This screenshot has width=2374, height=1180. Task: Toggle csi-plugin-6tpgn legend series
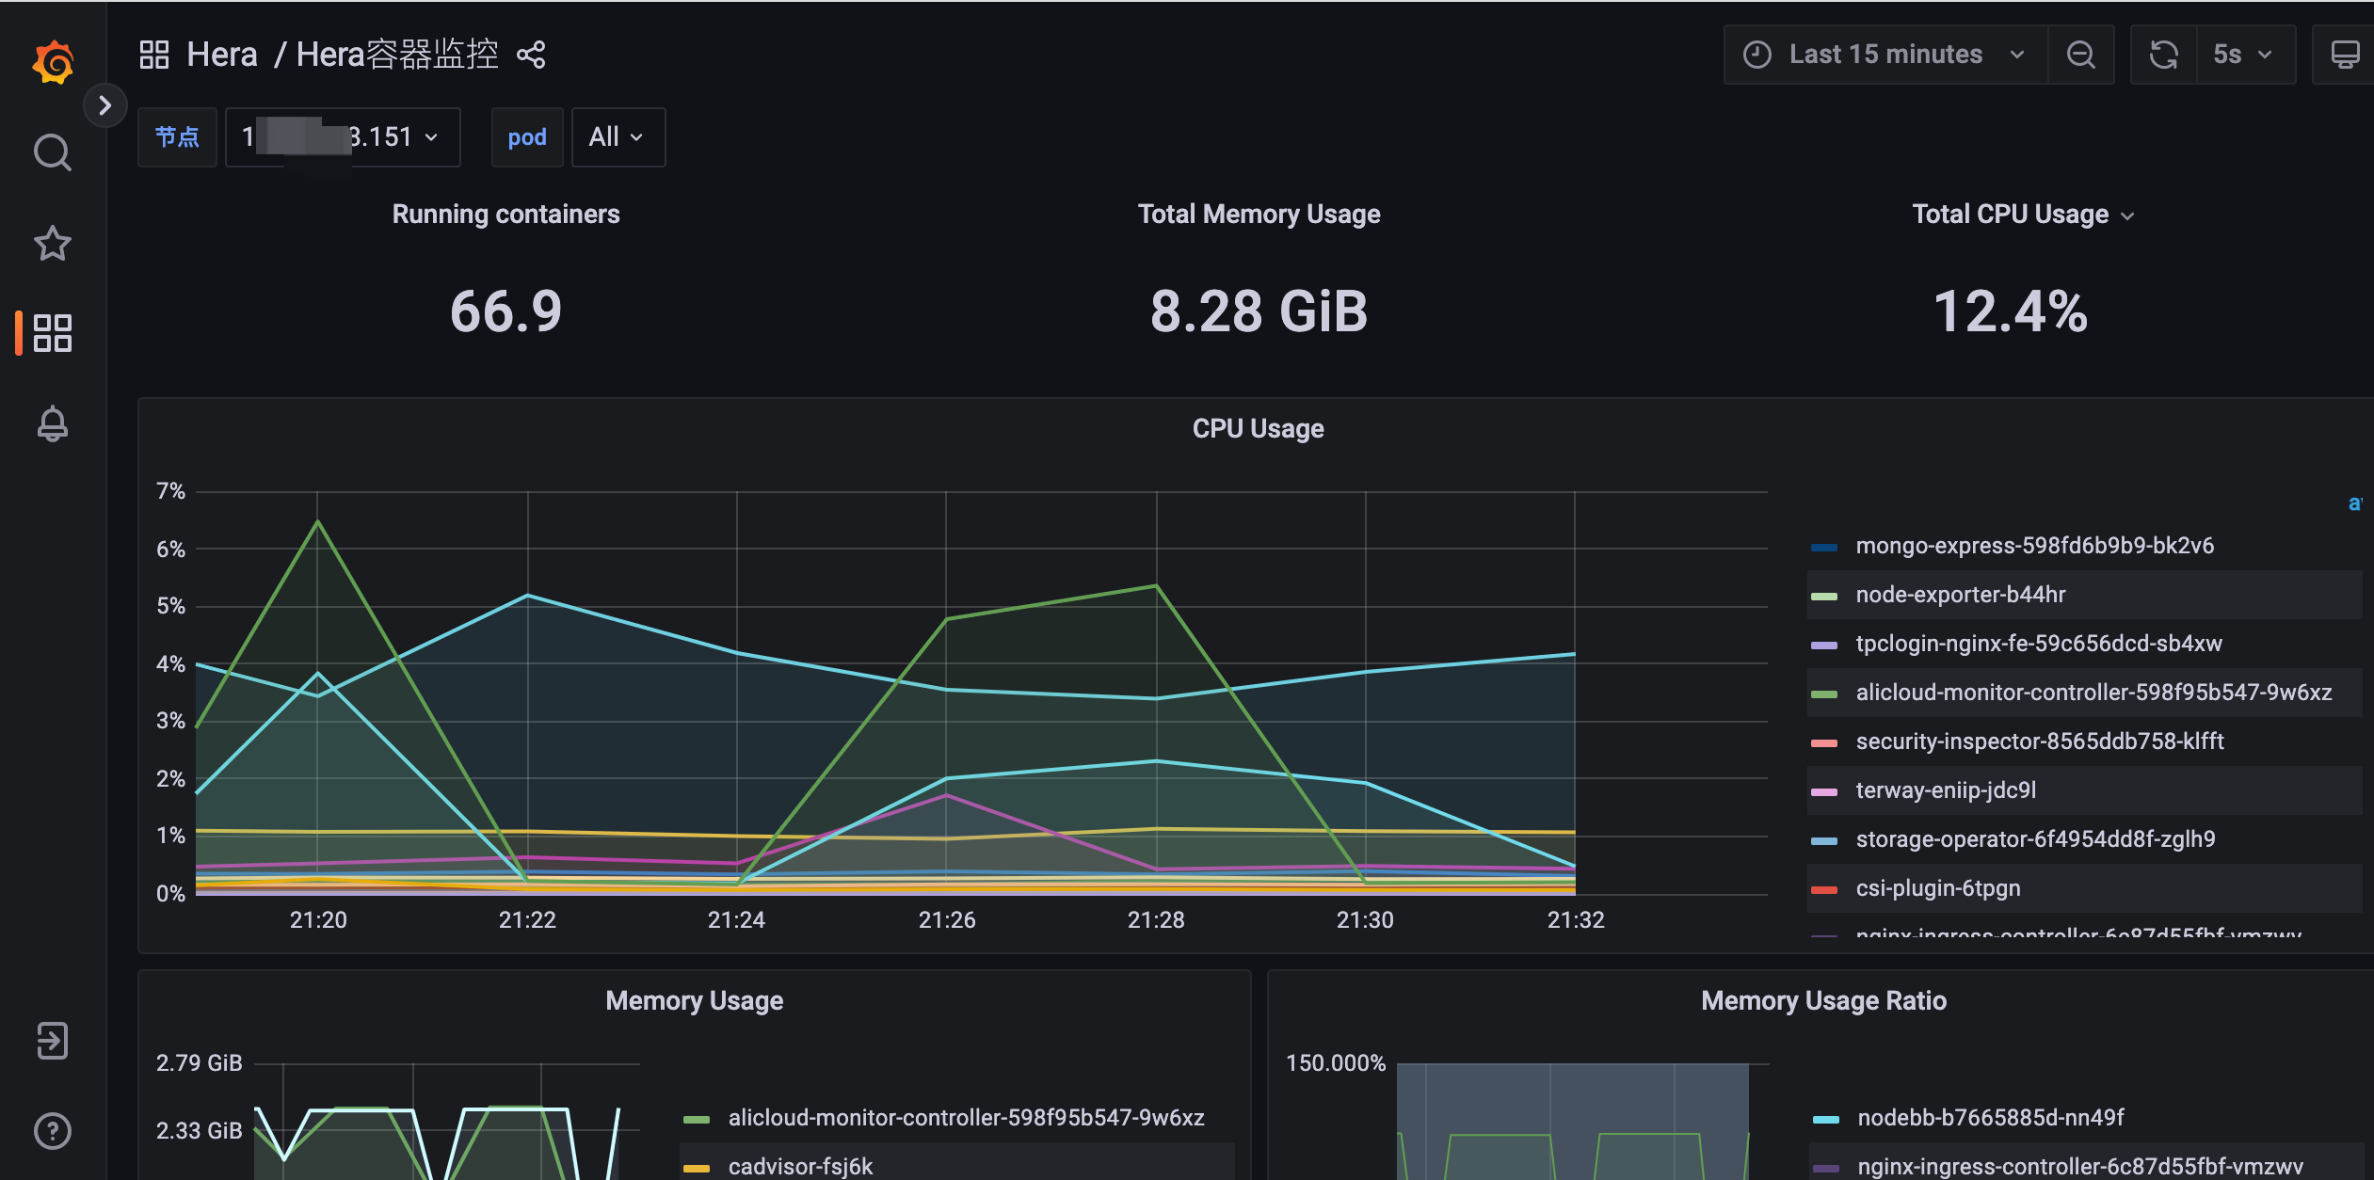1938,888
